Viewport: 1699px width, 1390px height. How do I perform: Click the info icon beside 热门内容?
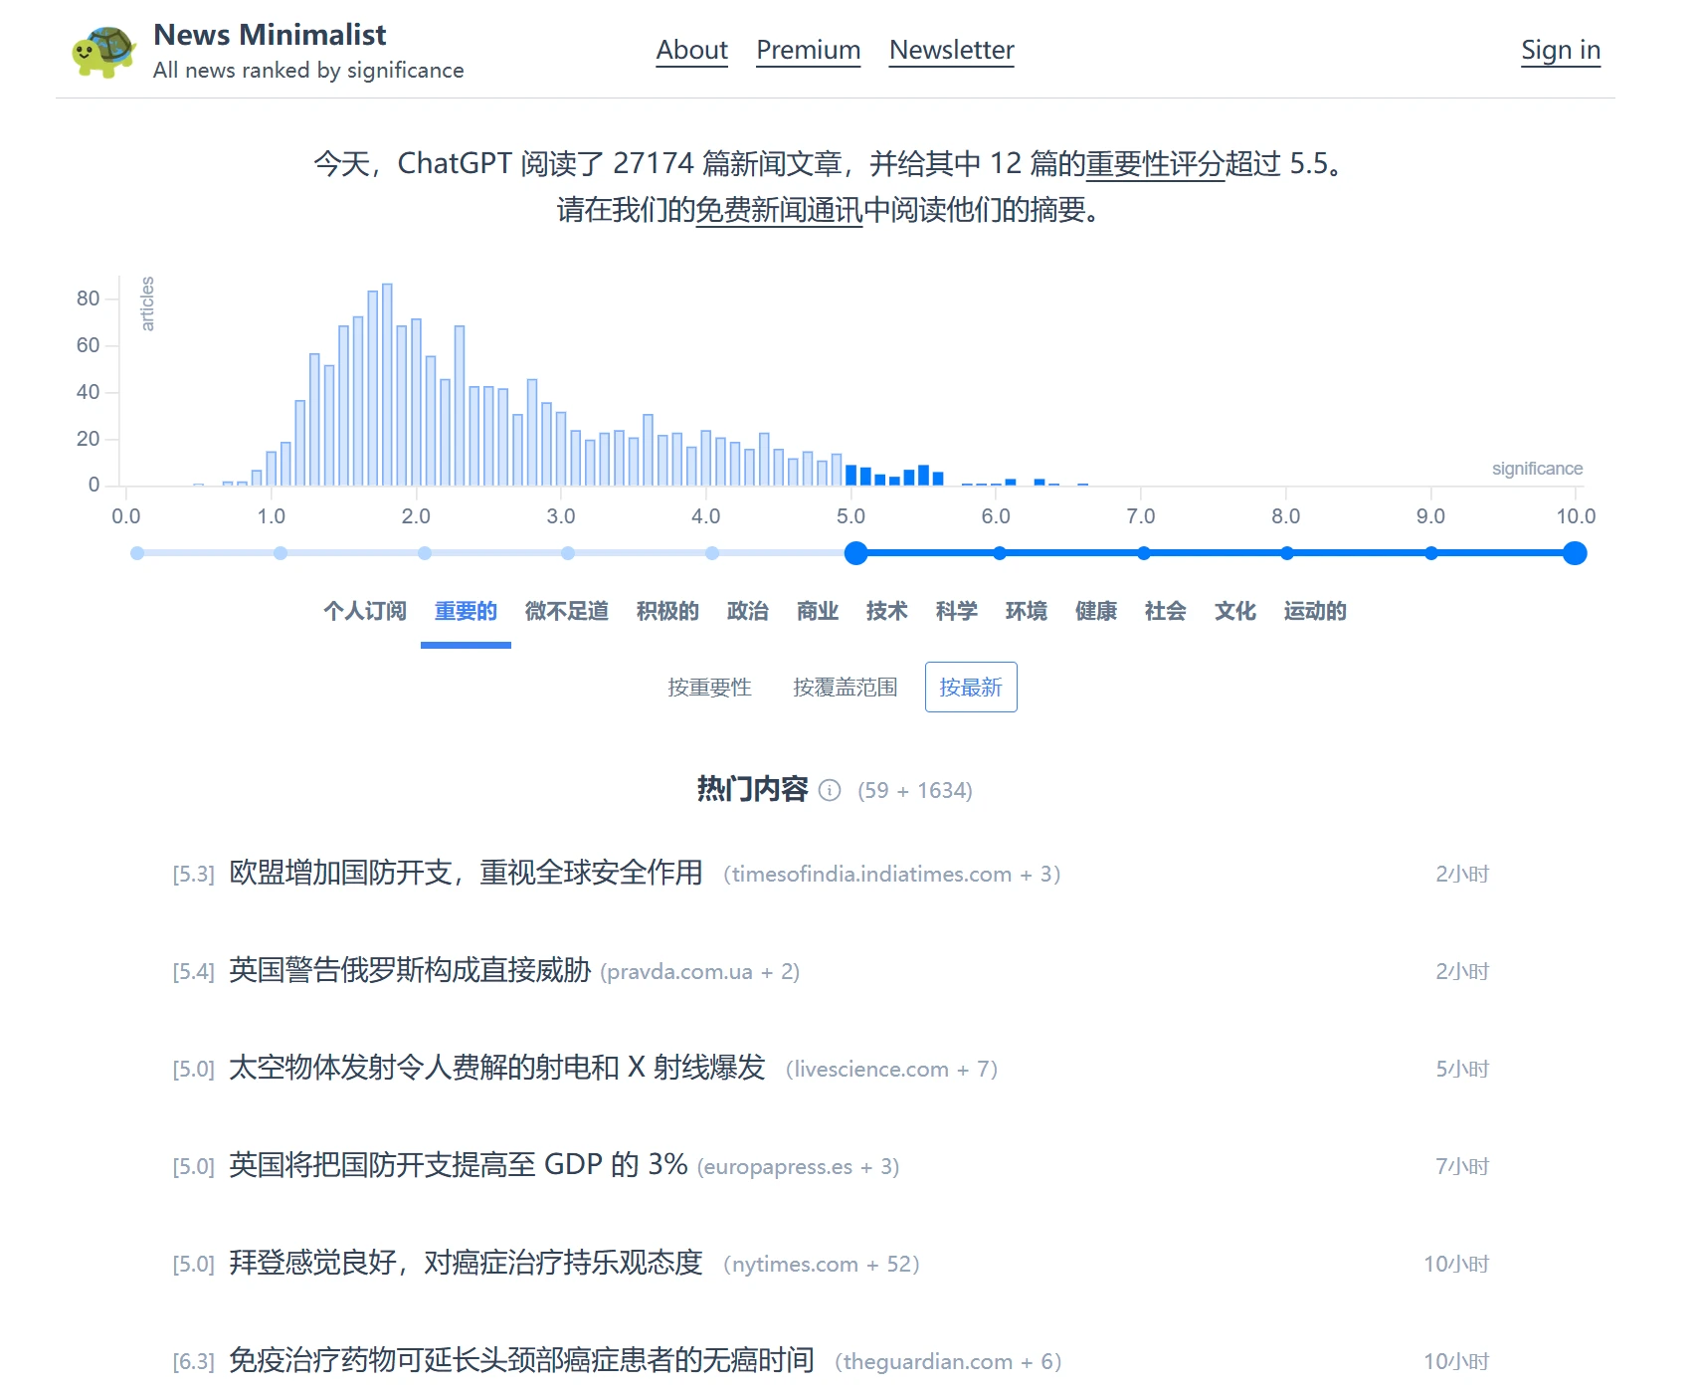coord(830,790)
